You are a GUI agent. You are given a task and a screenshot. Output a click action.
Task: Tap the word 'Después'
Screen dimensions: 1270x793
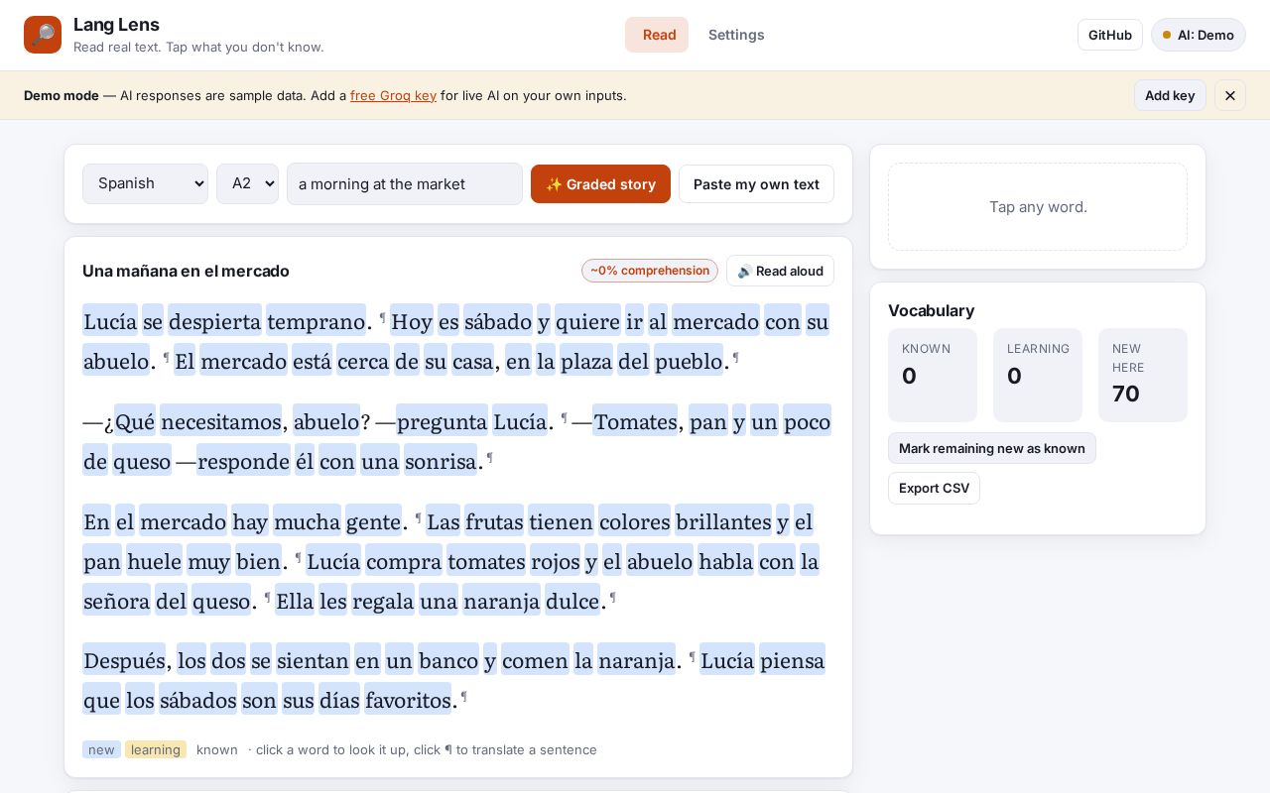(125, 660)
